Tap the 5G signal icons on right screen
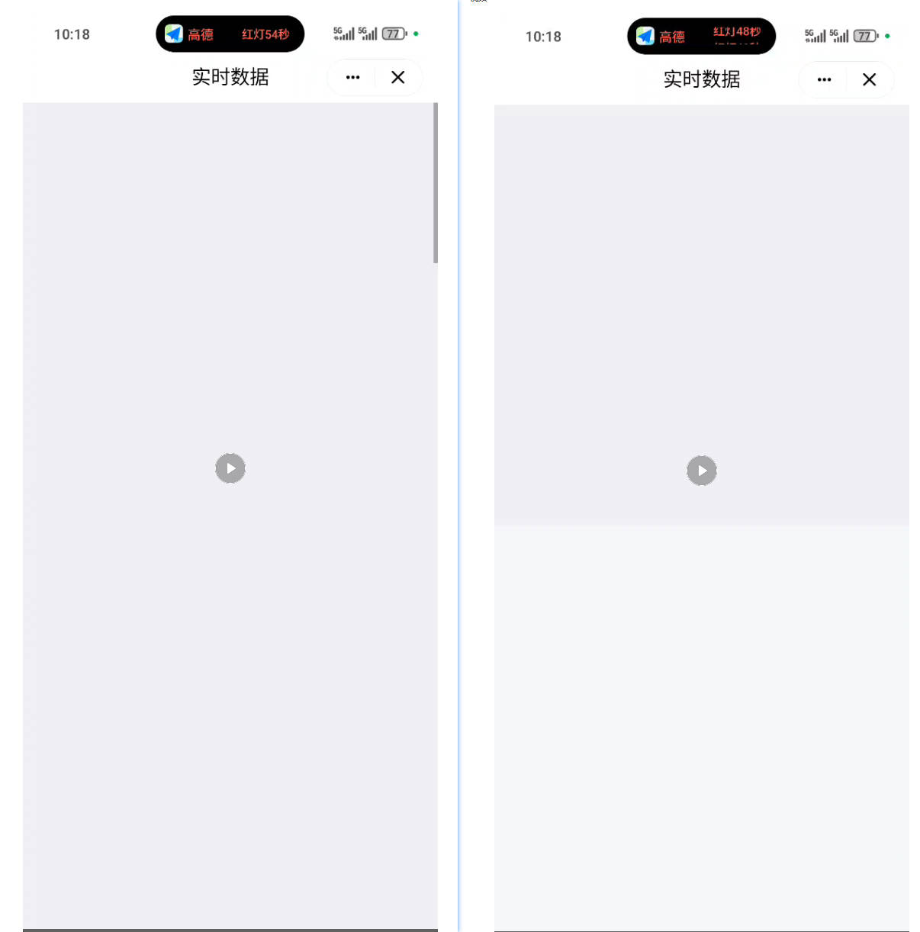Image resolution: width=920 pixels, height=932 pixels. (827, 36)
